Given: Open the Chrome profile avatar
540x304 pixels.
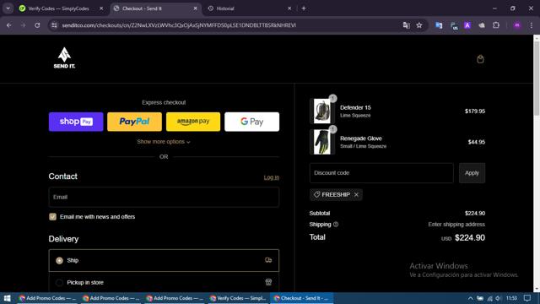Looking at the screenshot, I should coord(517,25).
